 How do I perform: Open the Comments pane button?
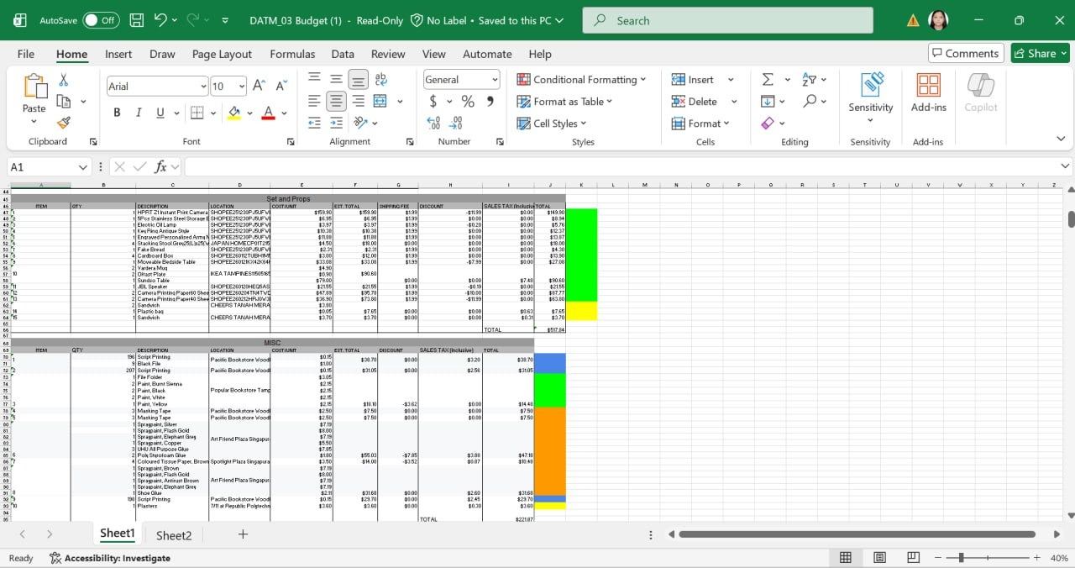coord(966,53)
